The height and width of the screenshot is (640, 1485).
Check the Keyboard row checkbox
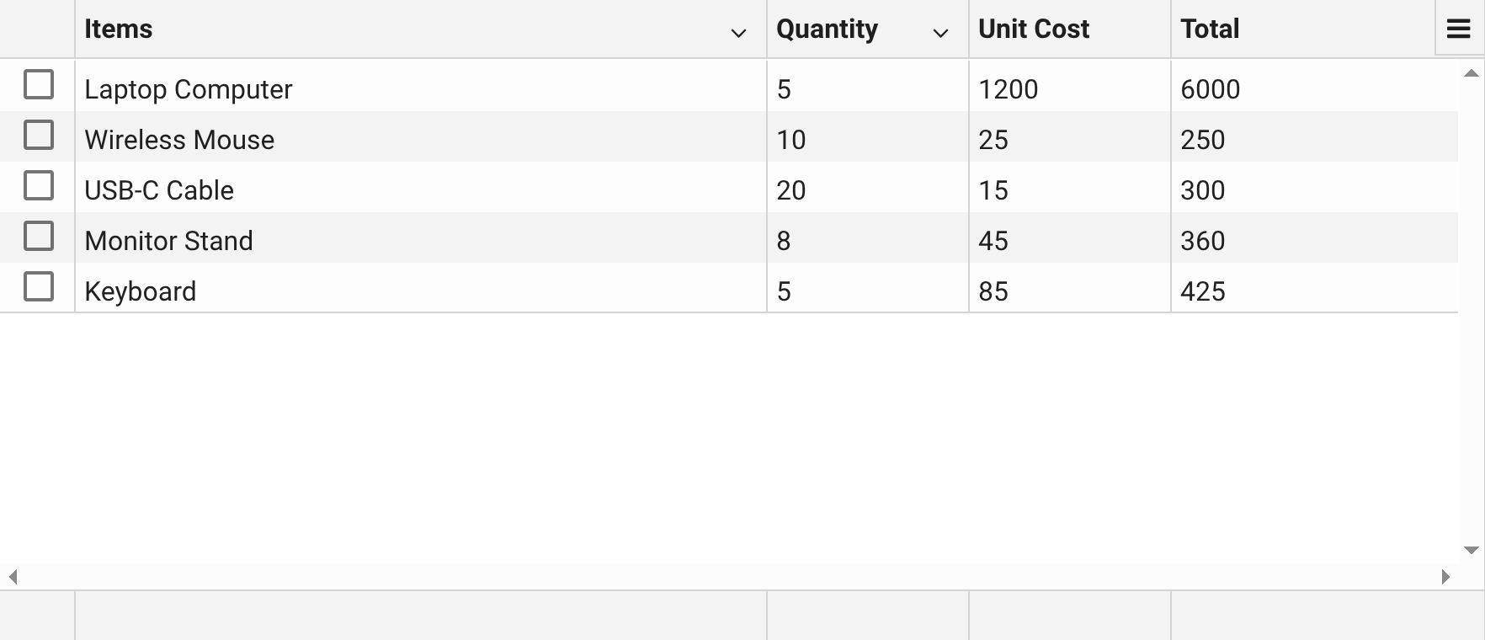click(39, 285)
